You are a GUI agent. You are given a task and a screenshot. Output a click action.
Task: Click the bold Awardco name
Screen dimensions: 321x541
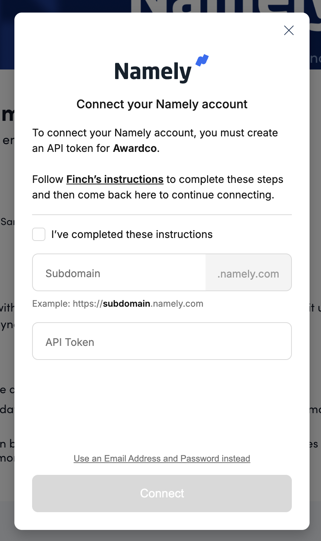pos(135,148)
